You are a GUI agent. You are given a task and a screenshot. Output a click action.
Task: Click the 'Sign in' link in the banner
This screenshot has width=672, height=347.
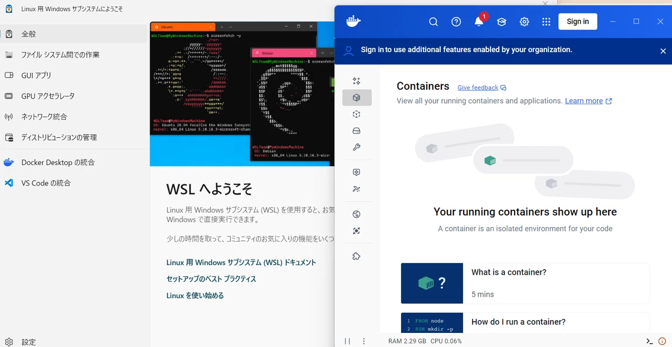(x=372, y=49)
